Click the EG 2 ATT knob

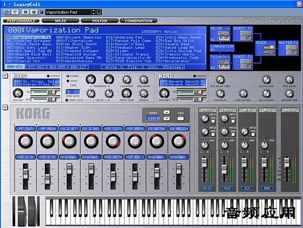pos(69,141)
